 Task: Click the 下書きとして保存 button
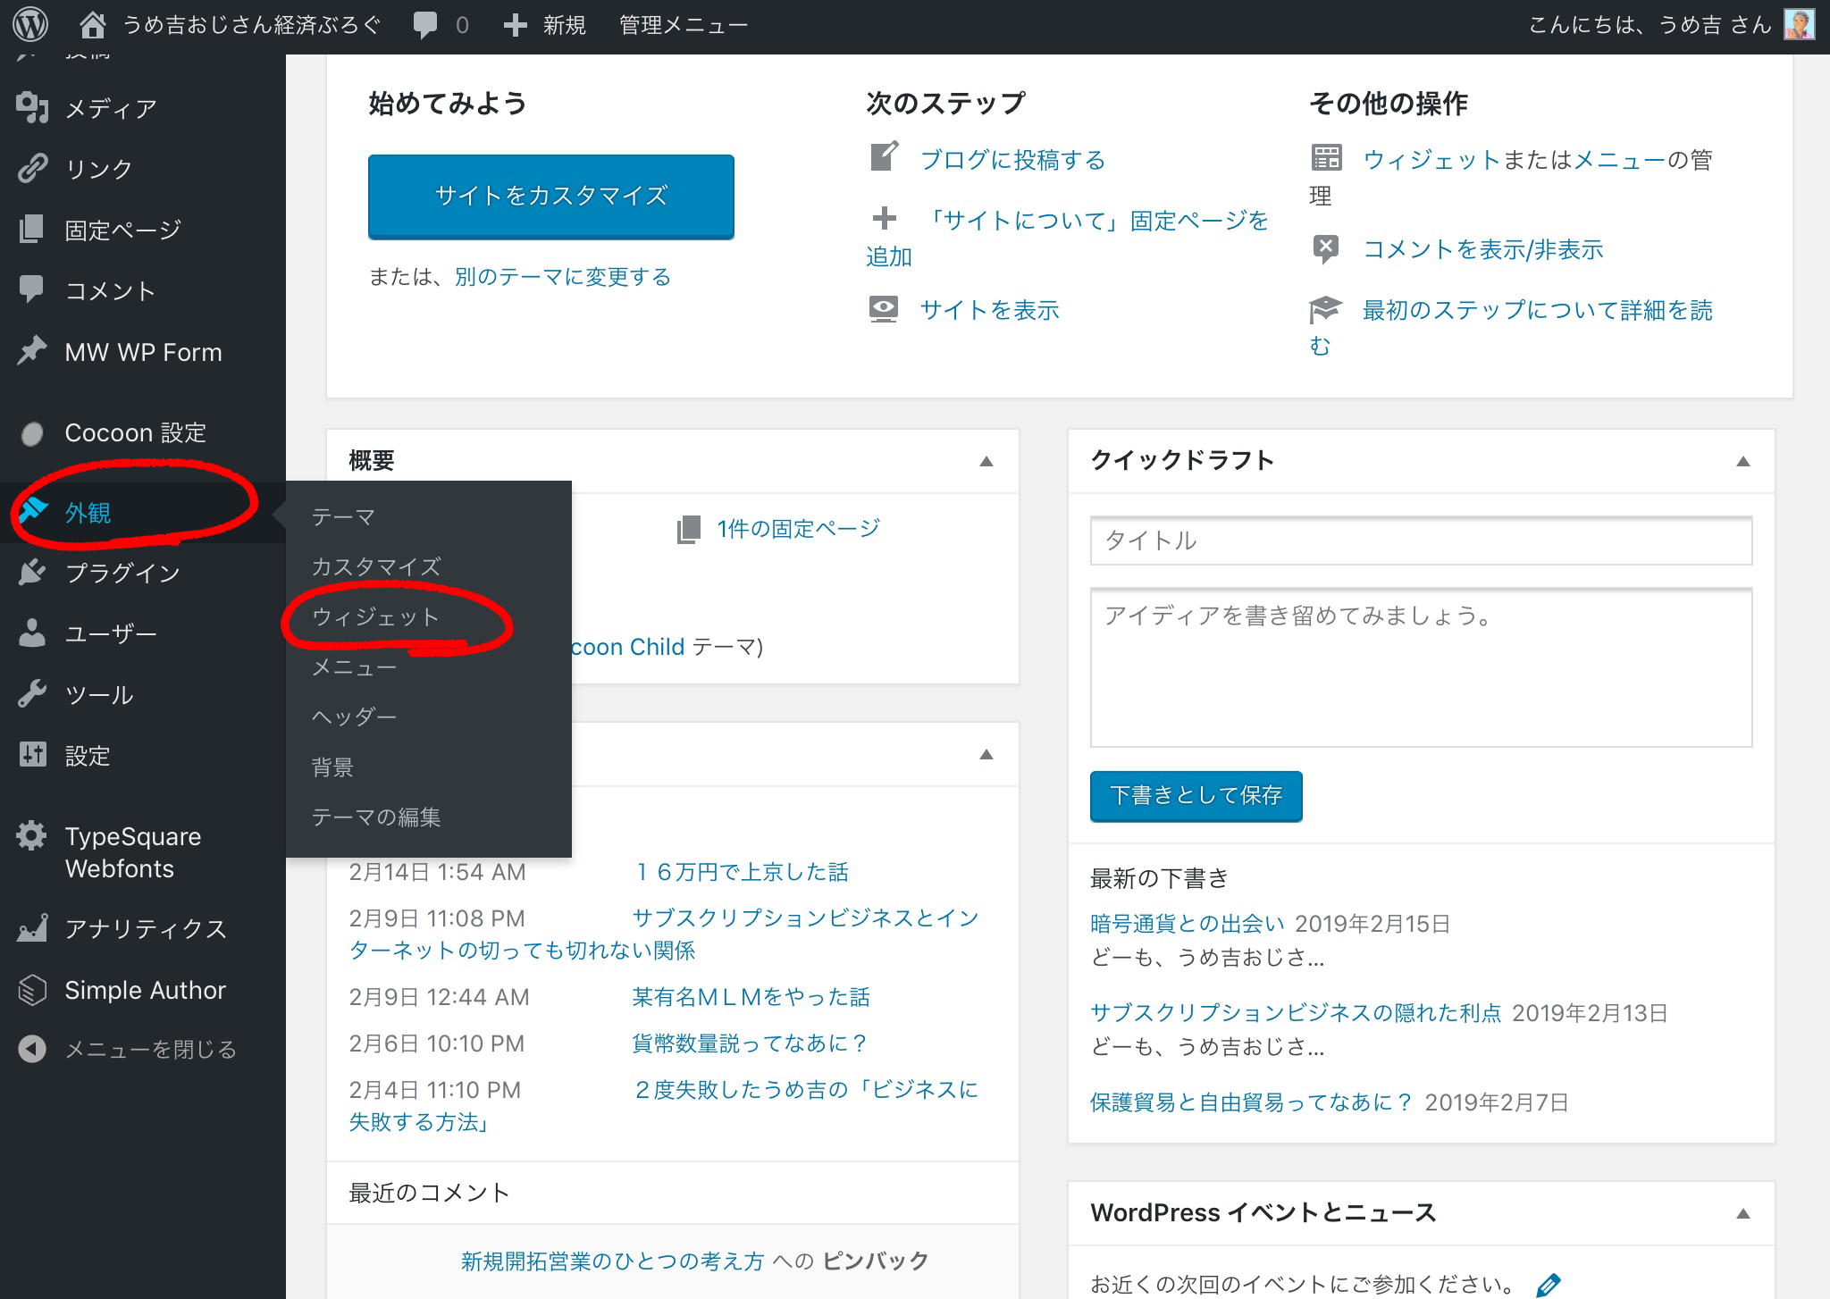[x=1196, y=795]
